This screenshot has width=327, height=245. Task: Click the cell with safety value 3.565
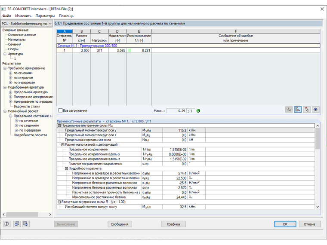(x=117, y=50)
